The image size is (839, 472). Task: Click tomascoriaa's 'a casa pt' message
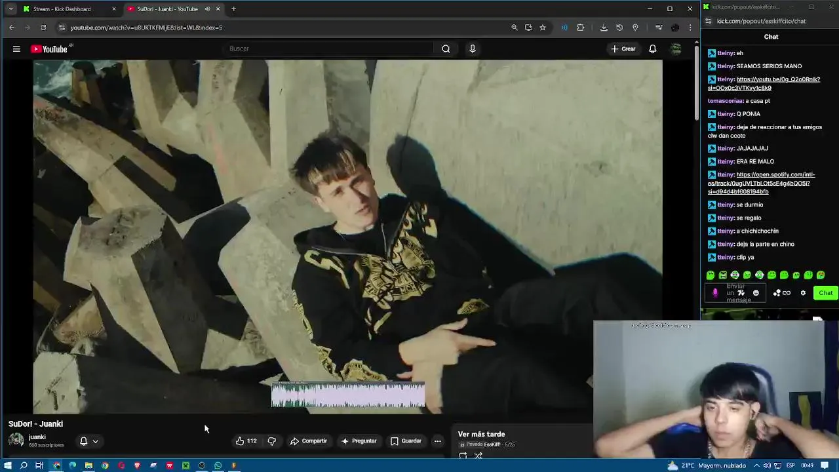[x=739, y=101]
